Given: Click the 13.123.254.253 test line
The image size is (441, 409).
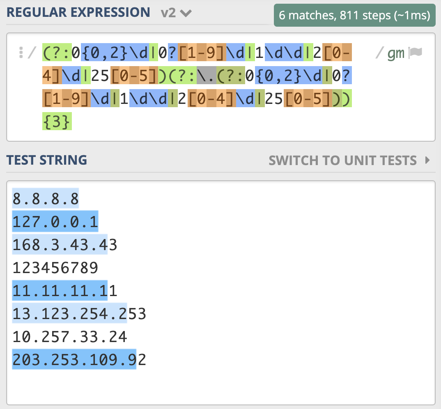Looking at the screenshot, I should click(x=79, y=314).
